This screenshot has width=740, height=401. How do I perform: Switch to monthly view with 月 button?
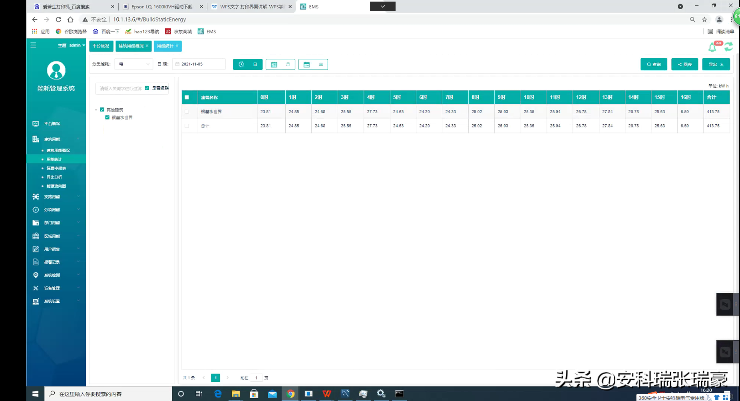coord(280,64)
